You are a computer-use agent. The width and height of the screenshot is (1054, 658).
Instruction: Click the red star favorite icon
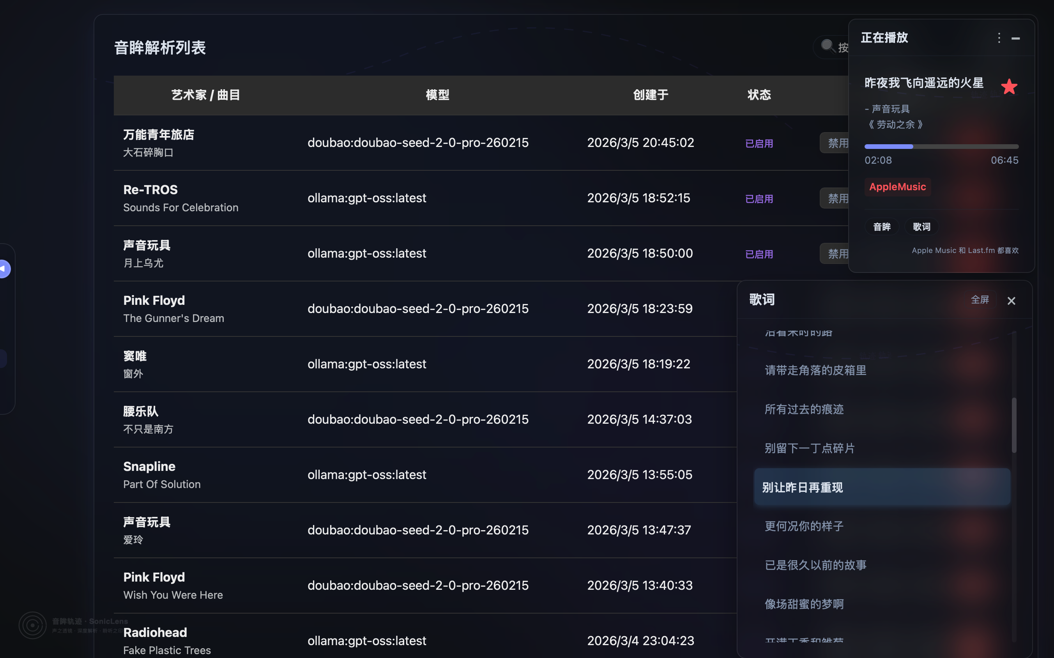[x=1009, y=87]
